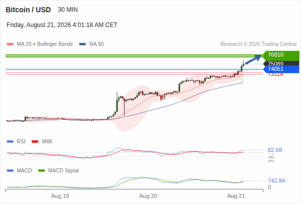Click the red 73114 support price label
This screenshot has width=301, height=204.
(x=275, y=74)
